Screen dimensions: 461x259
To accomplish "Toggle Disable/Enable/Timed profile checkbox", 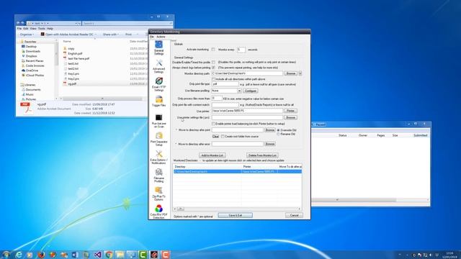I will click(x=213, y=63).
